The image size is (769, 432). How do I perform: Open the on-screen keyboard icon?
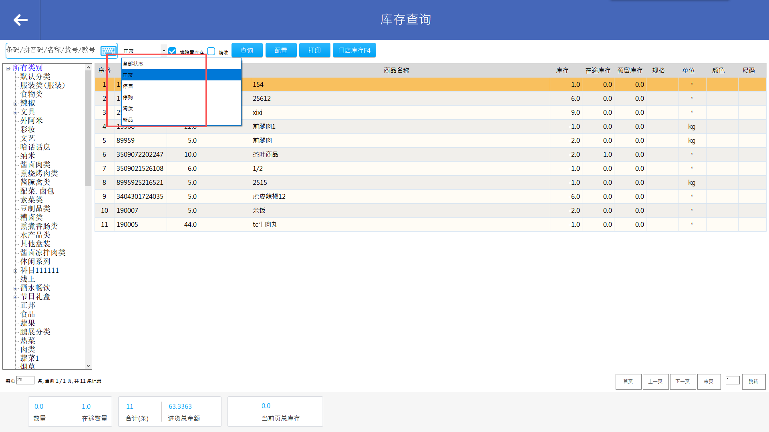(x=108, y=50)
